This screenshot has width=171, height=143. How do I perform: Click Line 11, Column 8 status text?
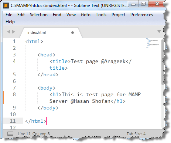pos(34,134)
